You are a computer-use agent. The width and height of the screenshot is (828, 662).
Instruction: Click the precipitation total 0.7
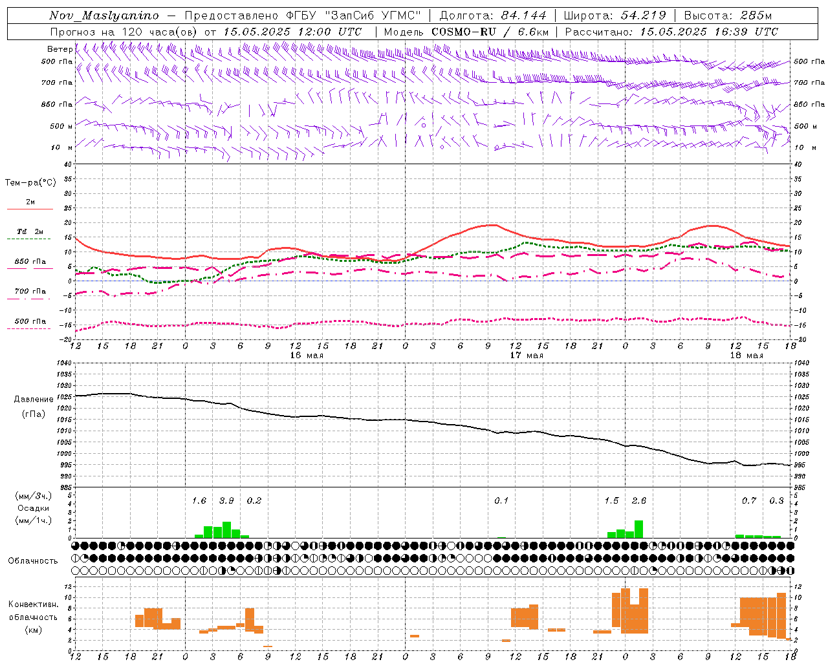[x=749, y=500]
